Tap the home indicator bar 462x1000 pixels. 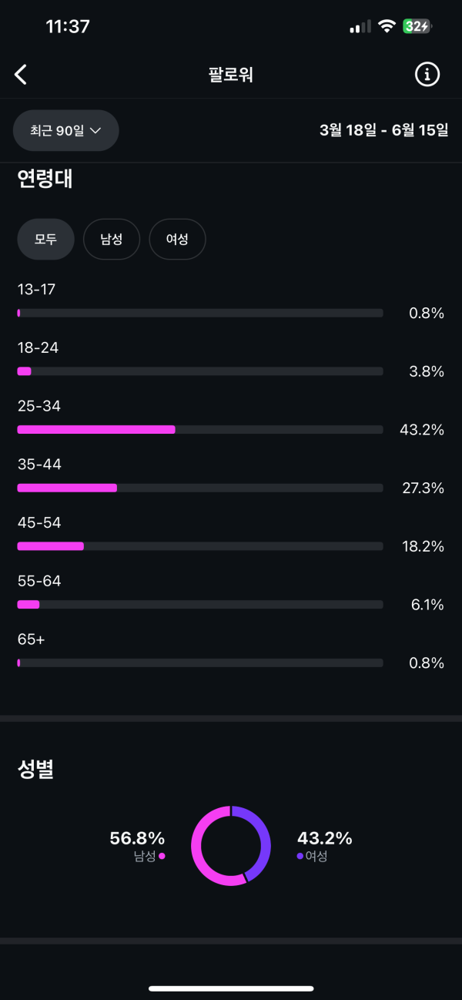pyautogui.click(x=231, y=988)
